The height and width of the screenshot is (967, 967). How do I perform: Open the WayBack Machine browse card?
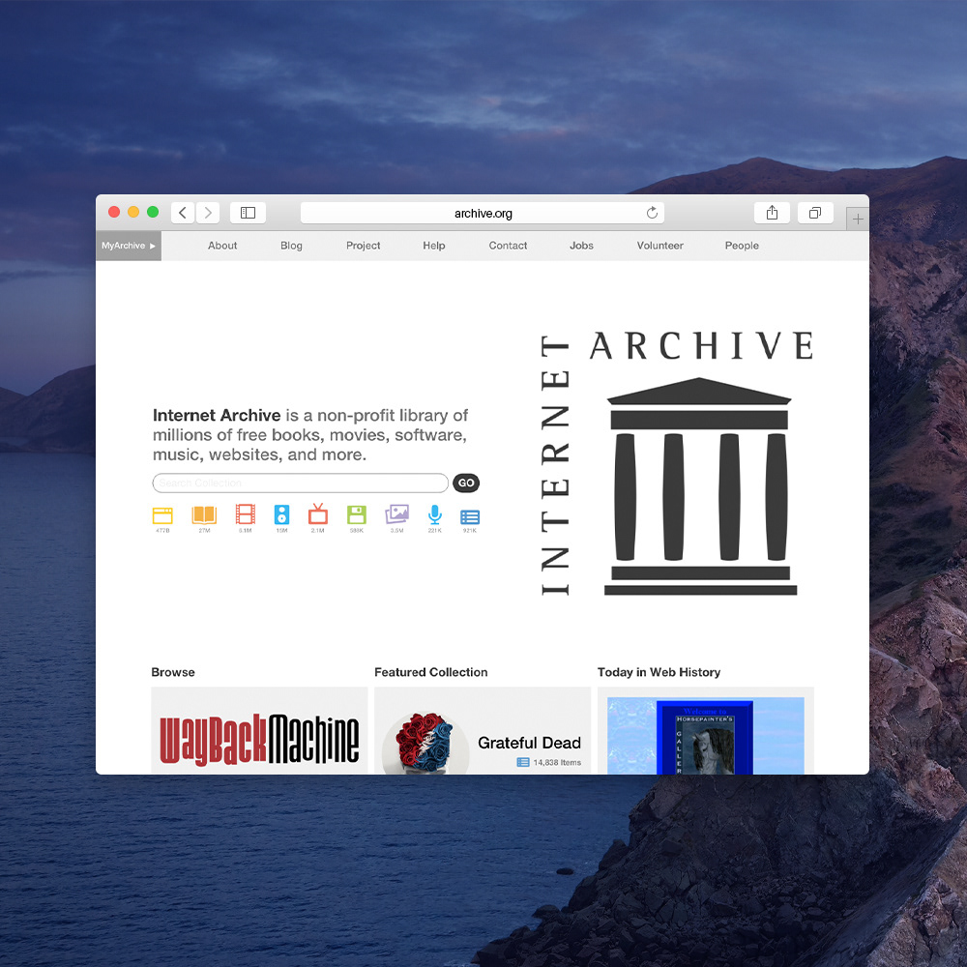tap(259, 731)
